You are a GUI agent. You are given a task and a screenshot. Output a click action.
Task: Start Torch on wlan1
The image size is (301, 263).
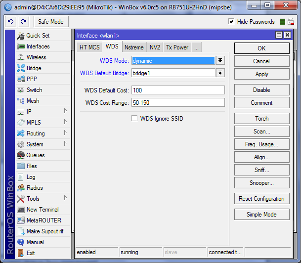pos(261,119)
